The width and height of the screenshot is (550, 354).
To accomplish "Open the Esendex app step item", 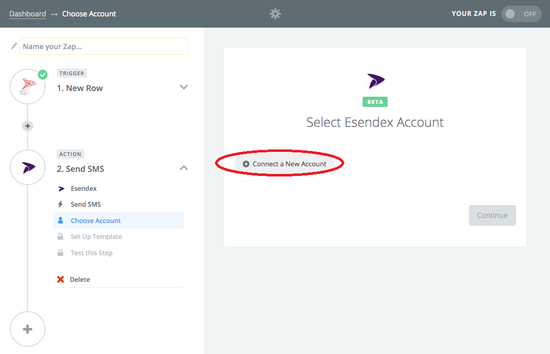I will [x=83, y=188].
